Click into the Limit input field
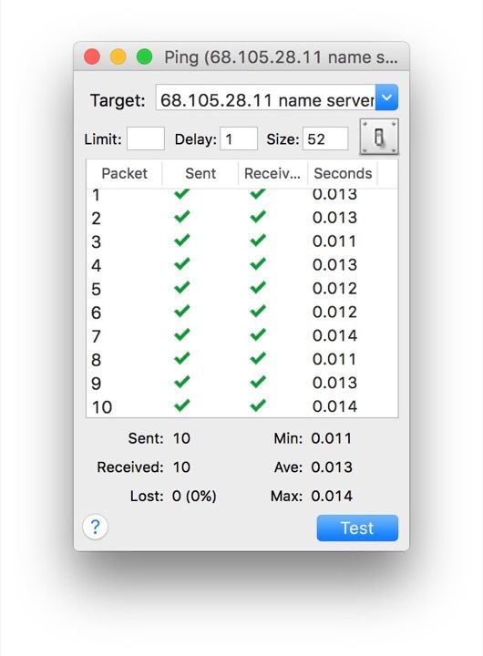 pyautogui.click(x=146, y=138)
